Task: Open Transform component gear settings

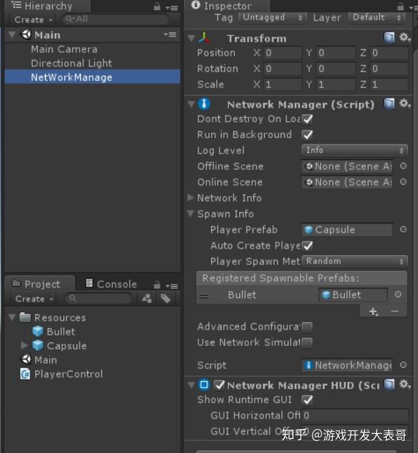Action: click(x=405, y=37)
